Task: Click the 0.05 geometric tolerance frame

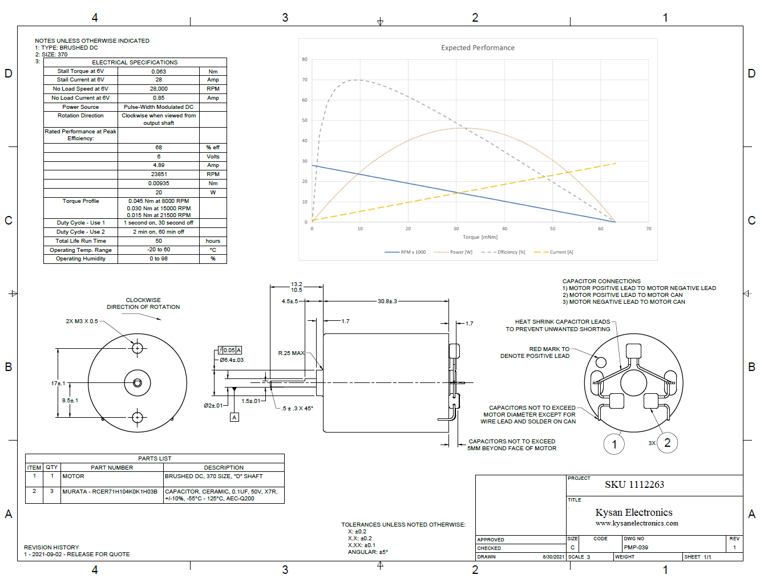Action: pos(230,350)
